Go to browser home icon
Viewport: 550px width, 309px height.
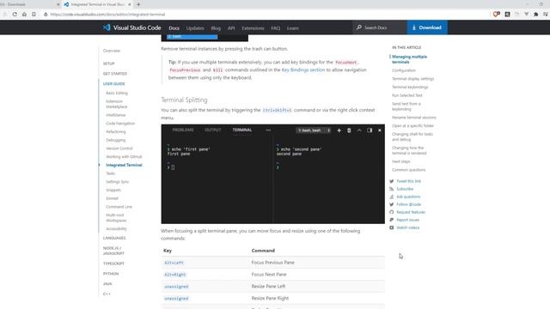click(x=24, y=15)
